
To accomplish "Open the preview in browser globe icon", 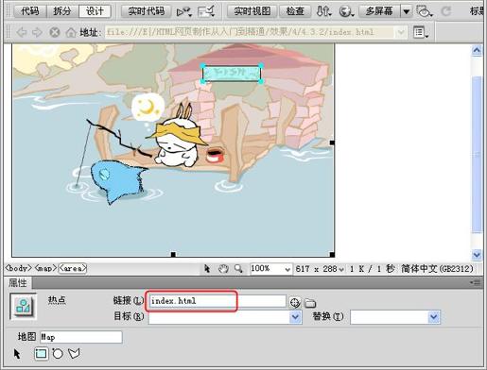I will pyautogui.click(x=346, y=12).
